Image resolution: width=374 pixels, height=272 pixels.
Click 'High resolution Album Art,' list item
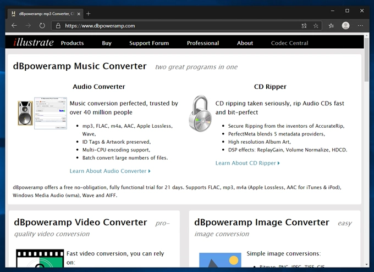(x=260, y=142)
